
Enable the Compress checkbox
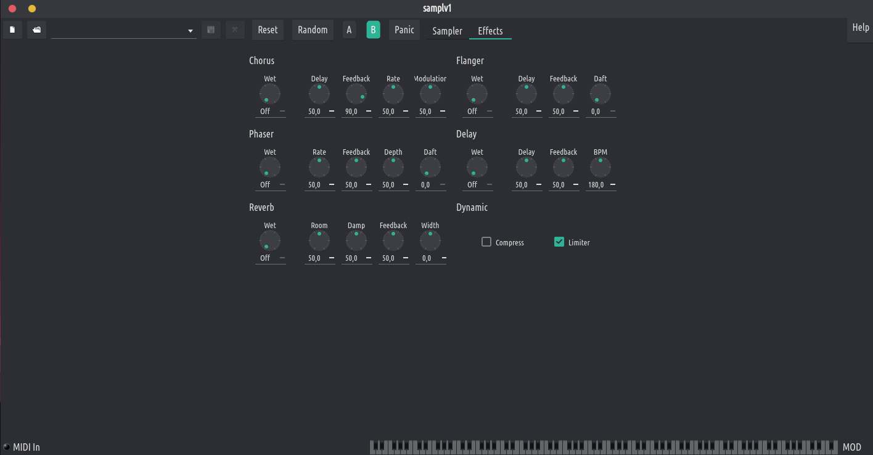pyautogui.click(x=486, y=242)
